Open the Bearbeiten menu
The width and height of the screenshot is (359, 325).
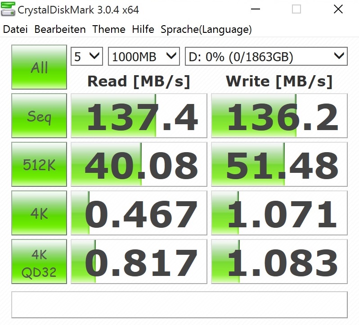60,29
